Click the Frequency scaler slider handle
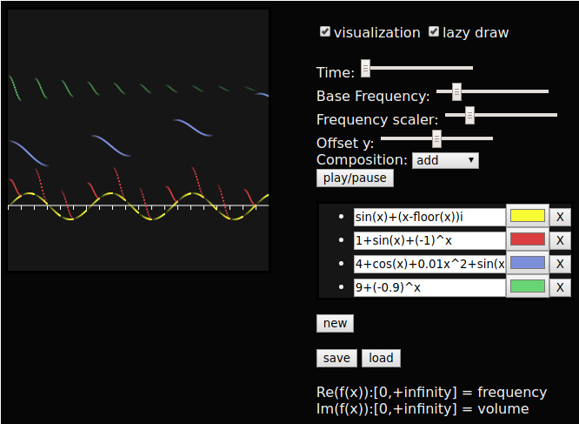Viewport: 579px width, 424px height. [469, 115]
